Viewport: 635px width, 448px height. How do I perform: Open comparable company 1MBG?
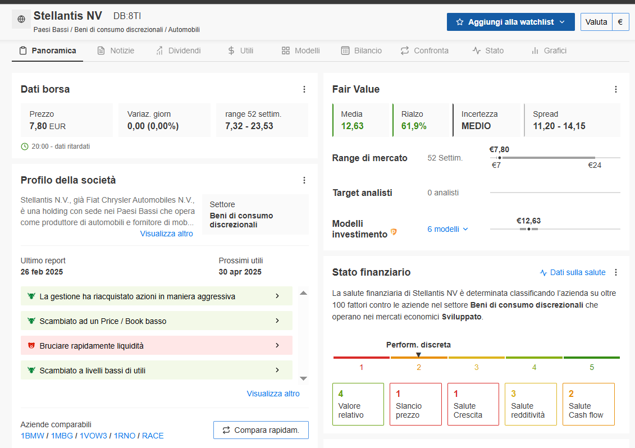point(62,436)
